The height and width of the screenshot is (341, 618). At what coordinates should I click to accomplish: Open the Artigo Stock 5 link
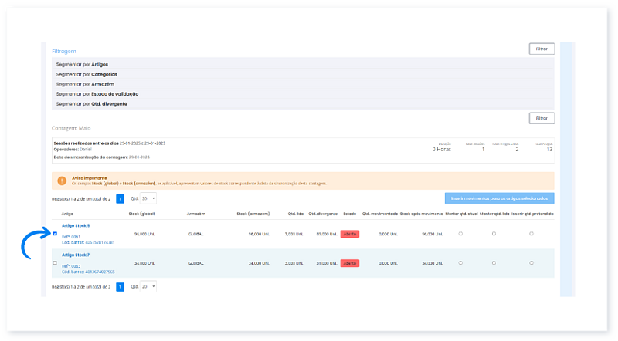76,225
